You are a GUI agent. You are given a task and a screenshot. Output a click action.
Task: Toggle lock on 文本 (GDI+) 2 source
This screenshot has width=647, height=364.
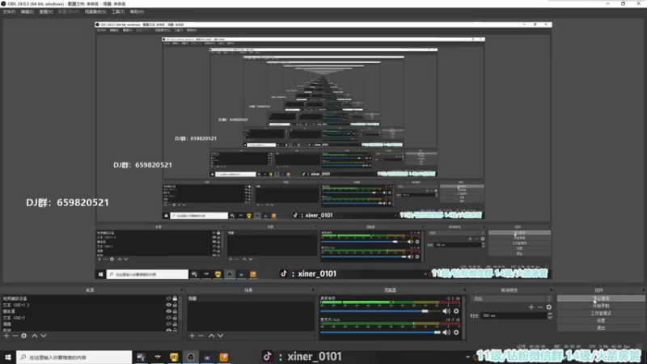point(175,305)
